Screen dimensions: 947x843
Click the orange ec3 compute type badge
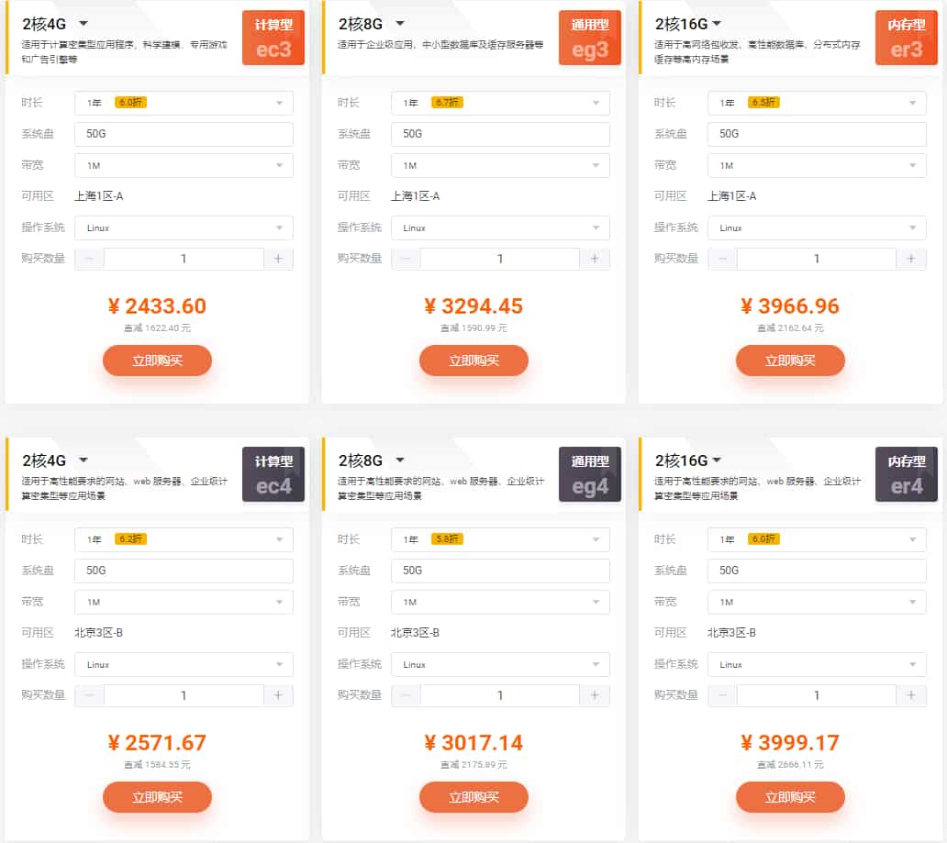coord(273,38)
